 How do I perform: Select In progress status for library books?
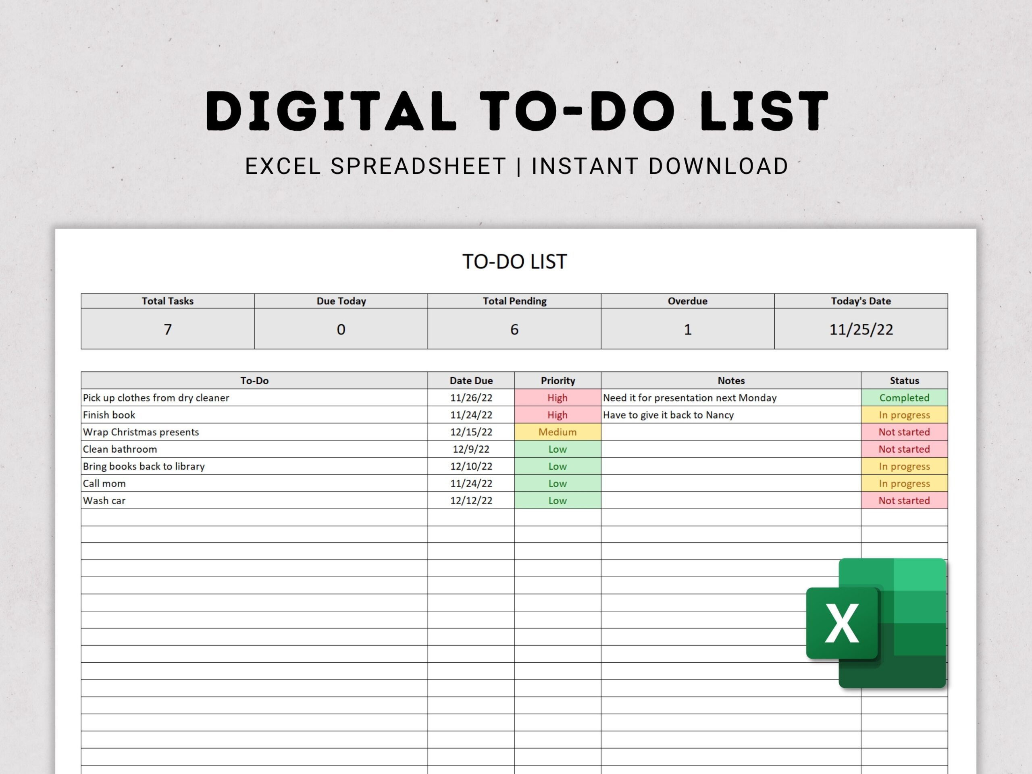(x=904, y=466)
